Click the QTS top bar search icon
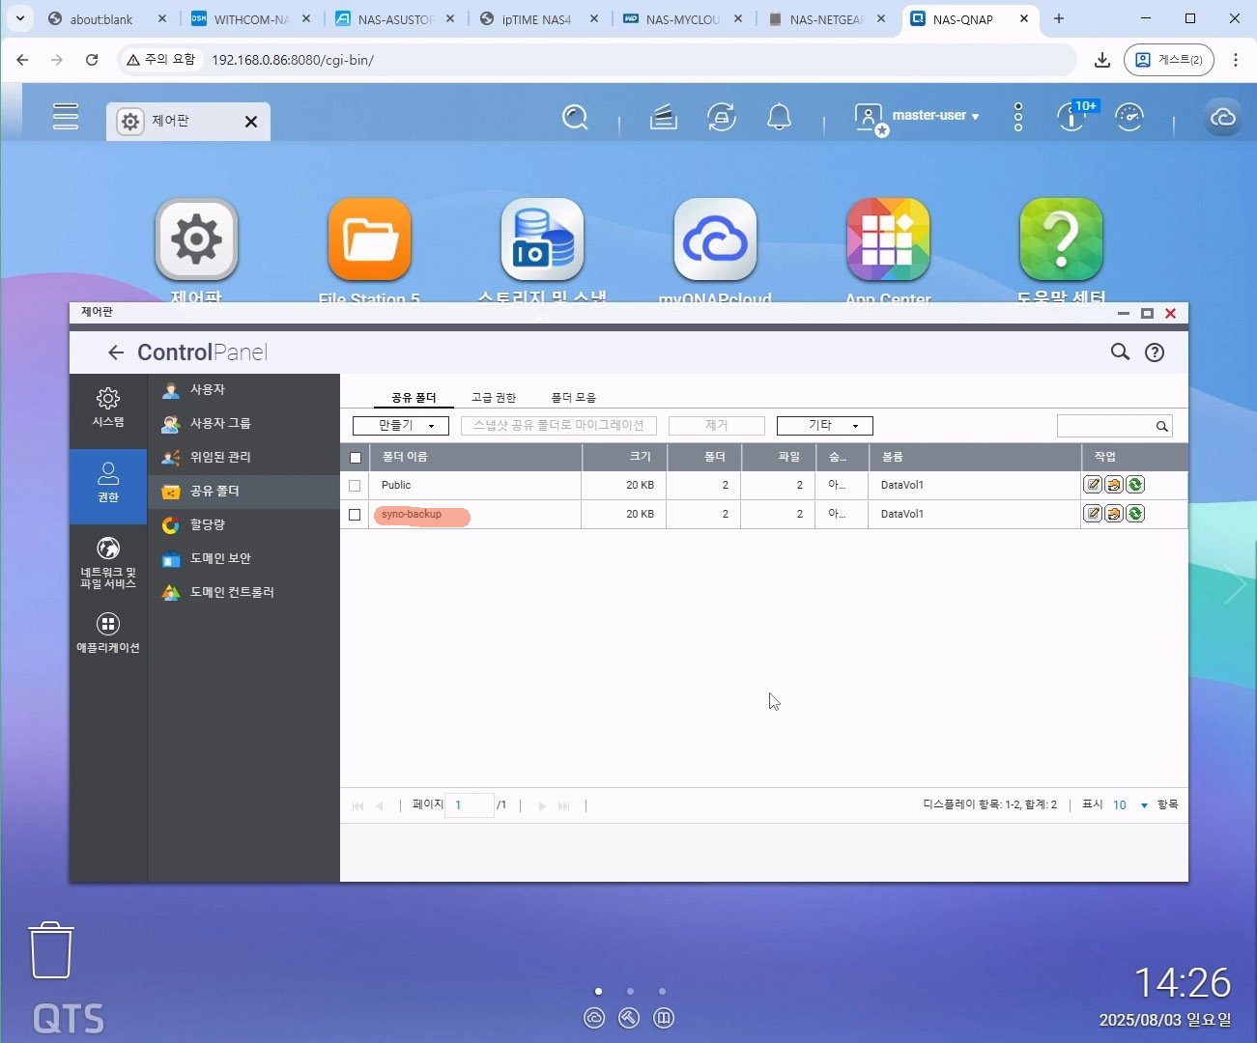 click(x=575, y=118)
